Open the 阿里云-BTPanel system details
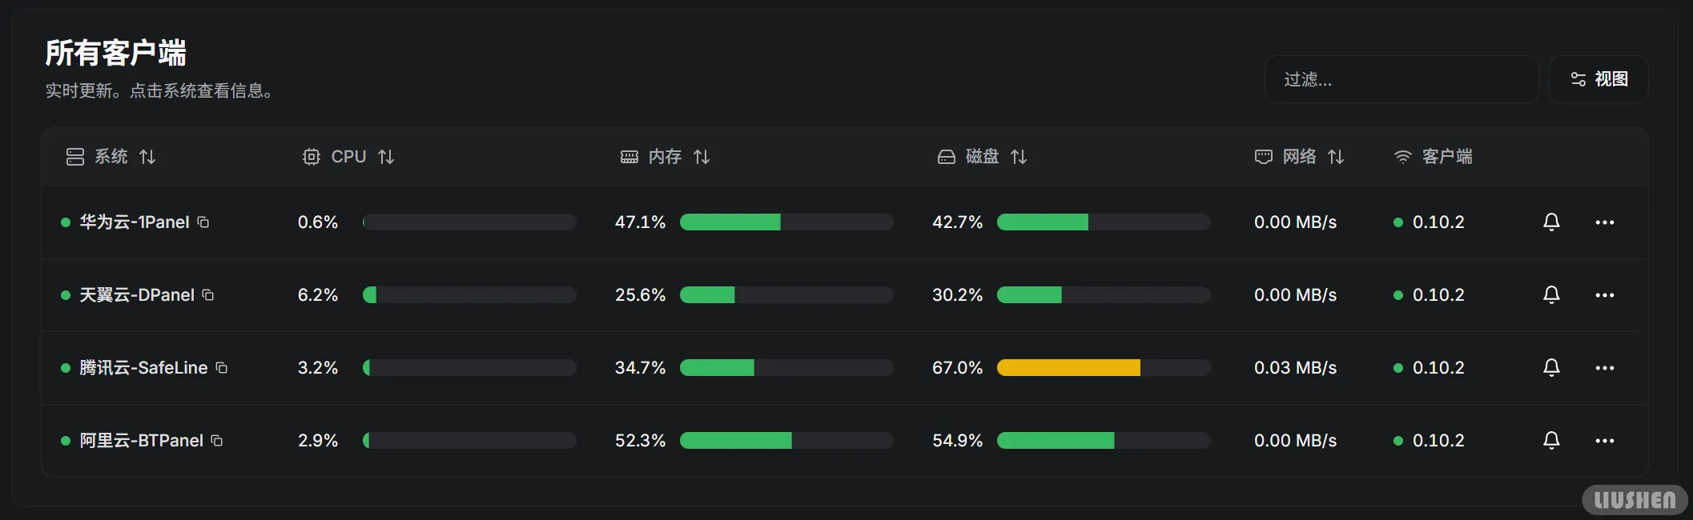This screenshot has width=1693, height=520. coord(141,441)
